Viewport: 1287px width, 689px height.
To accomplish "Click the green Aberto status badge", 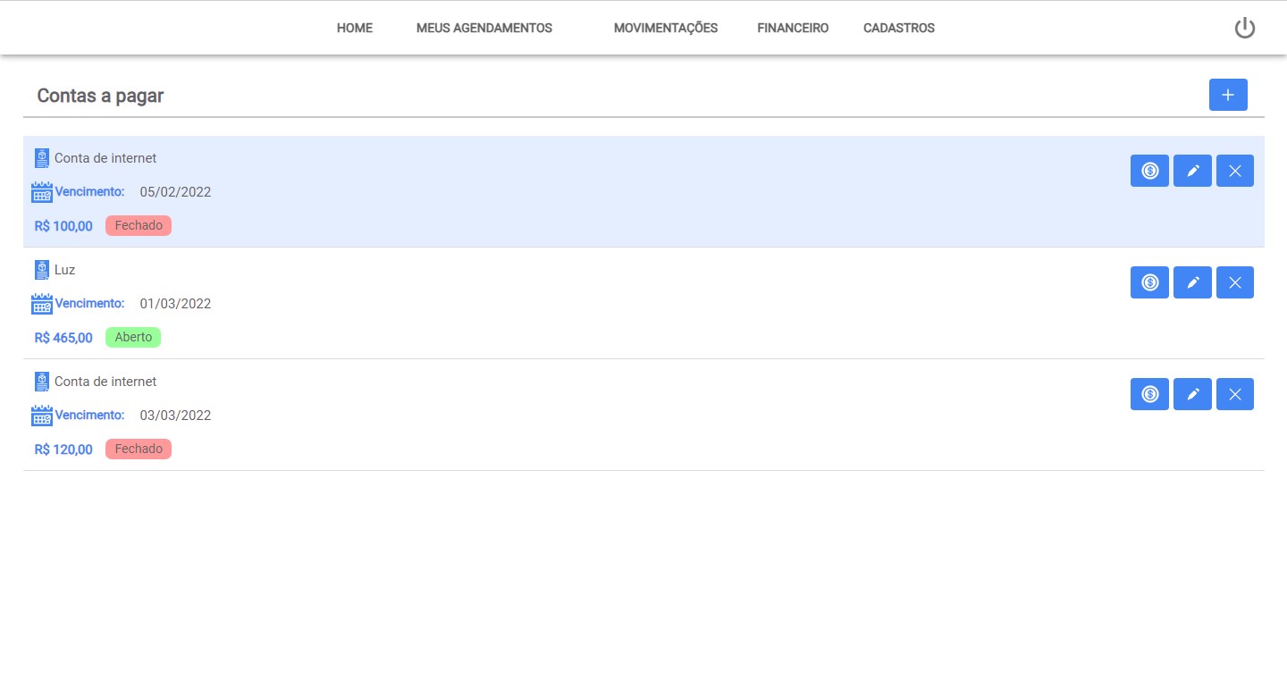I will (133, 338).
